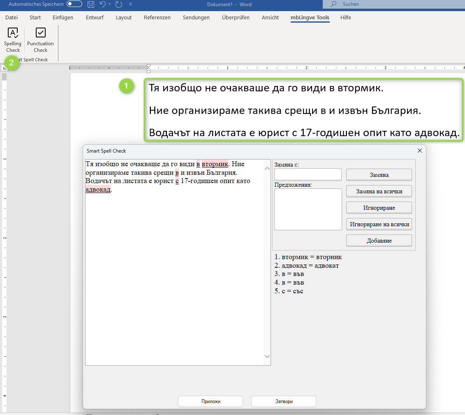Click the search magnifier icon
This screenshot has width=465, height=415.
334,4
